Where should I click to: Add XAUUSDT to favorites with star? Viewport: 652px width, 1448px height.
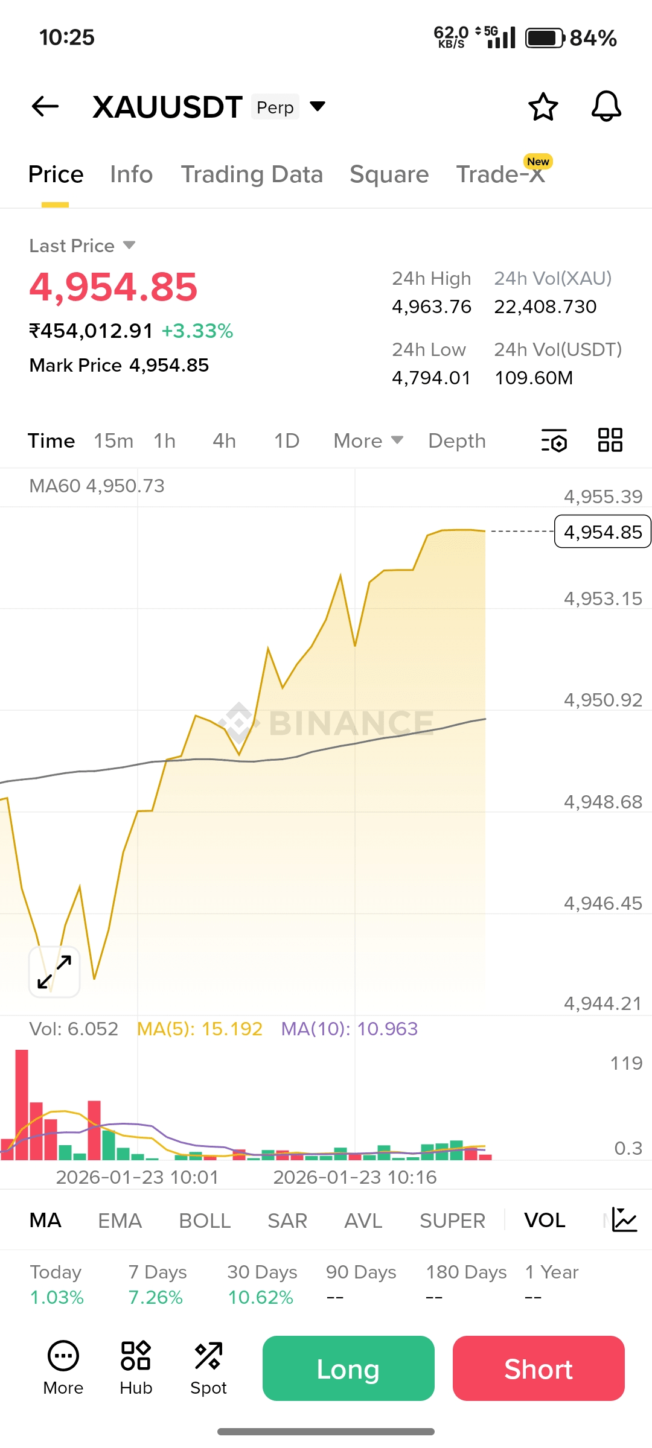click(543, 107)
